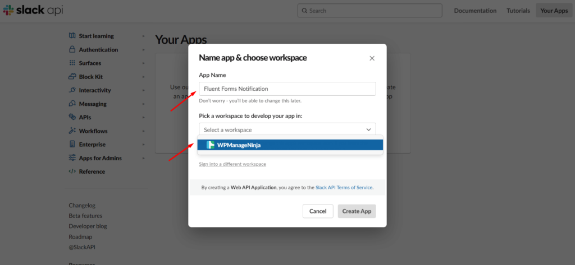Click the Start learning book icon
The height and width of the screenshot is (265, 575).
[x=72, y=36]
